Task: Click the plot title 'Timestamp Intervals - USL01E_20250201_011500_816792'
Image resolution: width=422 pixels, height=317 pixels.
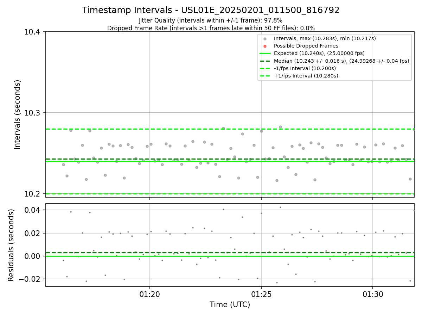Action: 211,10
